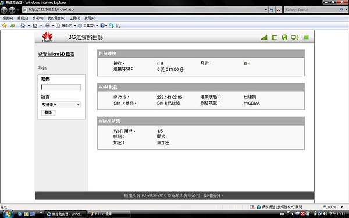
Task: Click the WLAN device status icon
Action: [295, 37]
